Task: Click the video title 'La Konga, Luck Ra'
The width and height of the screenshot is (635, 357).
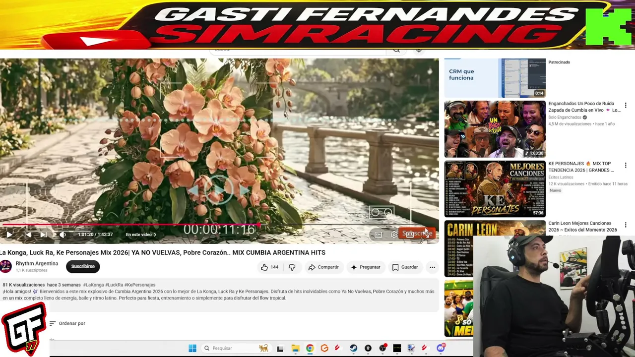Action: [163, 252]
